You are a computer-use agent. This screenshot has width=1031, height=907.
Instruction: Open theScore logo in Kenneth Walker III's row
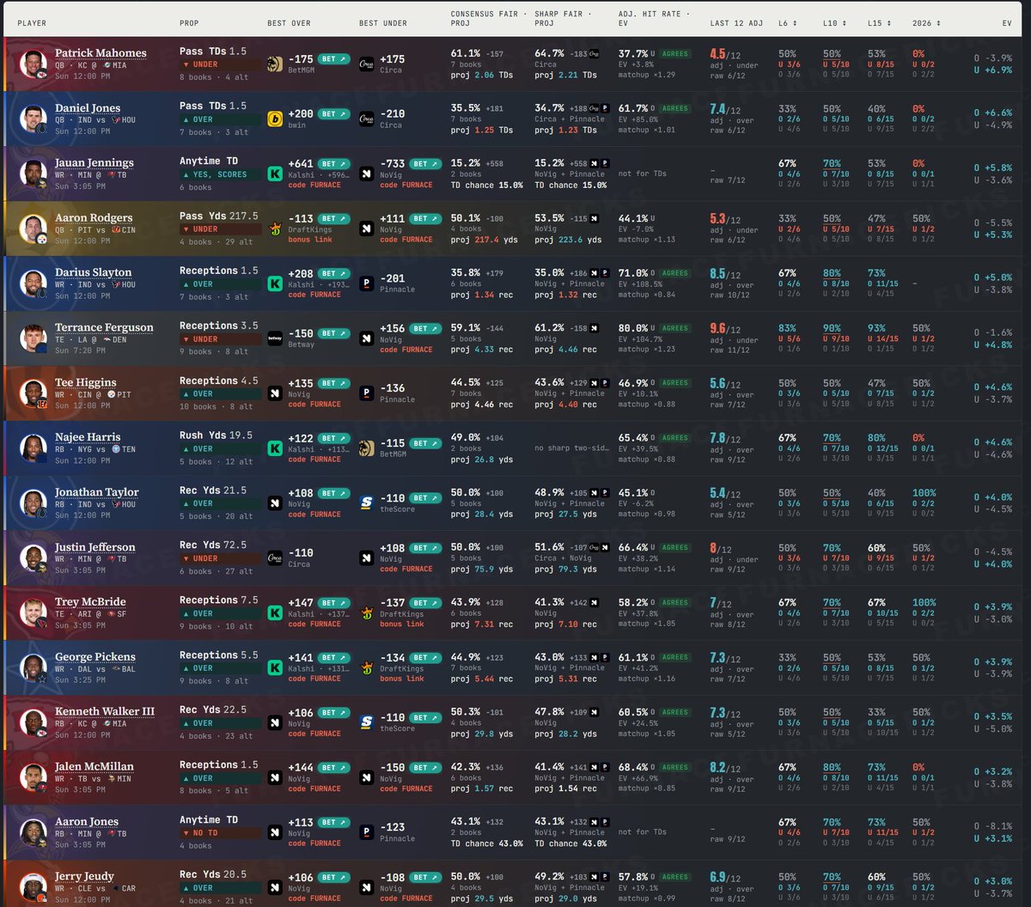click(367, 722)
